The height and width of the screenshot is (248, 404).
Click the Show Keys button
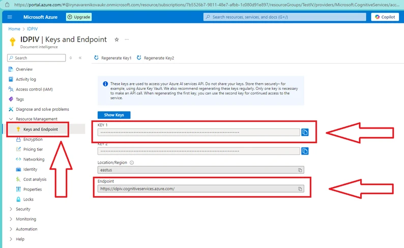point(114,115)
